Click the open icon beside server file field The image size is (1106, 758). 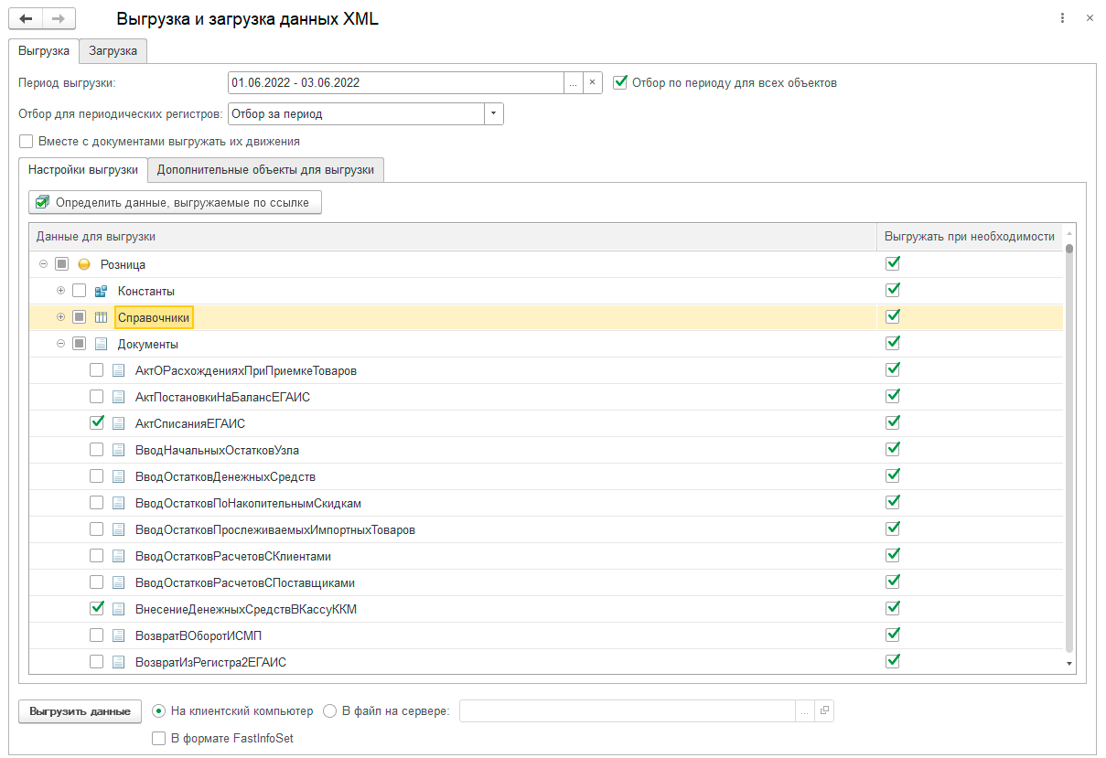823,710
